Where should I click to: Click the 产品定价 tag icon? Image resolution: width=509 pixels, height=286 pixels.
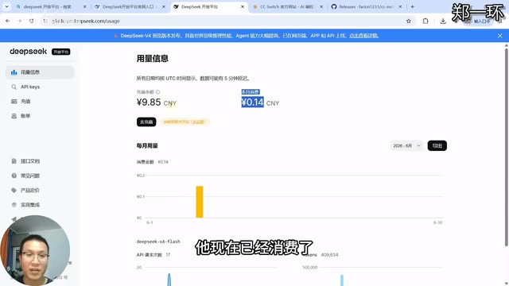[14, 190]
